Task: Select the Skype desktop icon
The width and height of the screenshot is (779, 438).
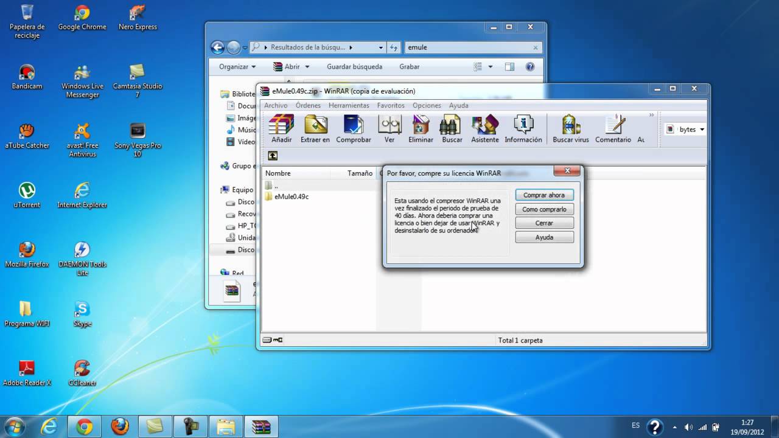Action: (x=82, y=314)
